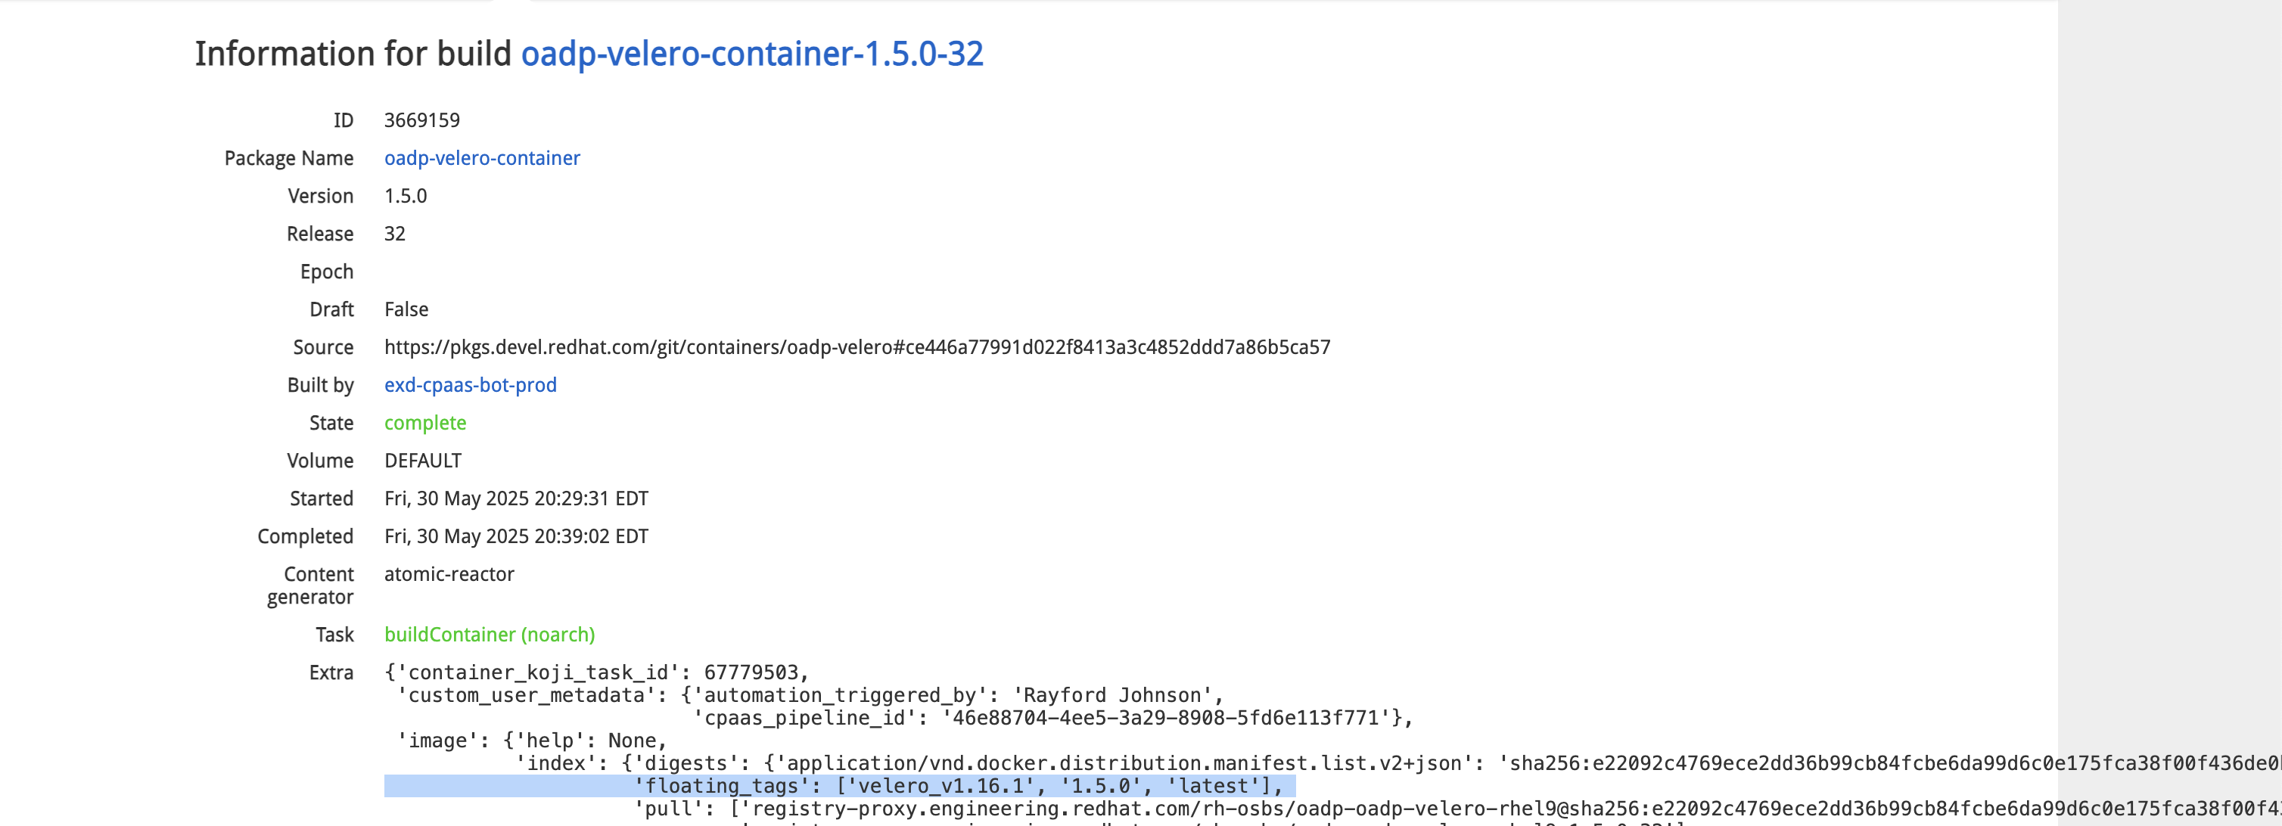The image size is (2282, 826).
Task: Open the exd-cpaas-bot-prod user link
Action: click(x=471, y=385)
